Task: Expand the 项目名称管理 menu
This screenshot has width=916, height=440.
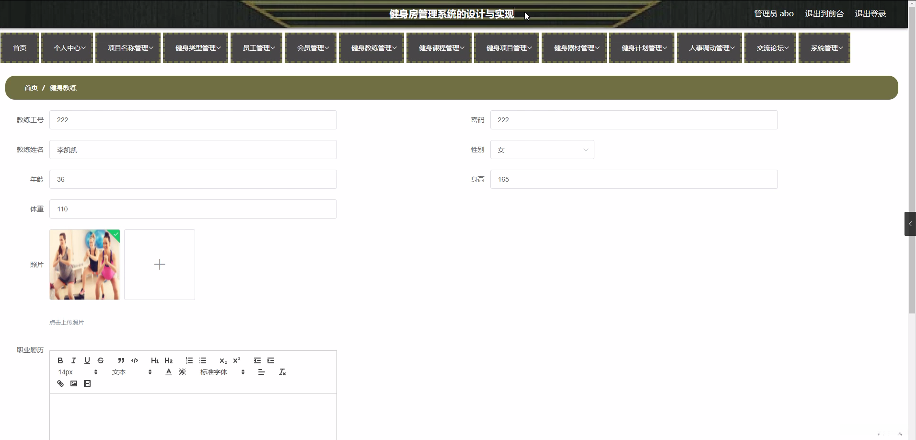Action: pyautogui.click(x=128, y=48)
